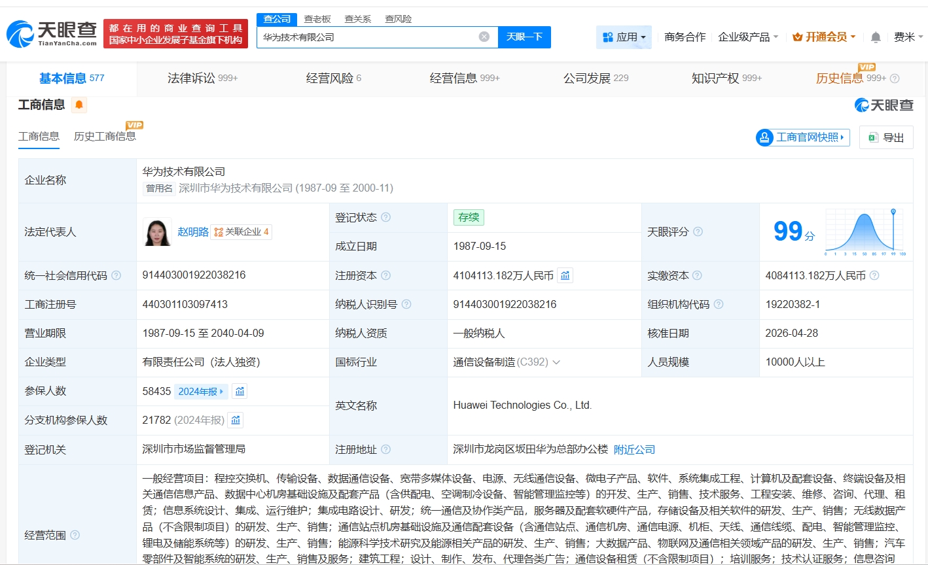Click the red 都在用的商业查询工具 banner
The width and height of the screenshot is (928, 565).
tap(175, 34)
